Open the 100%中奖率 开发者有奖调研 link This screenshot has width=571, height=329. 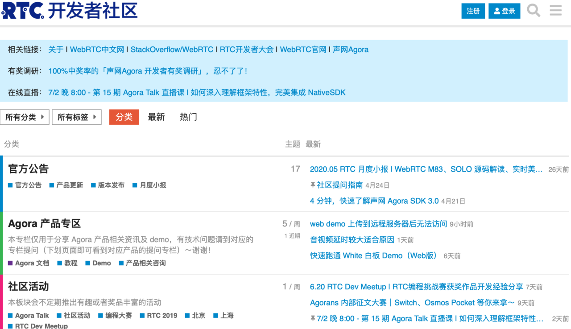click(148, 71)
